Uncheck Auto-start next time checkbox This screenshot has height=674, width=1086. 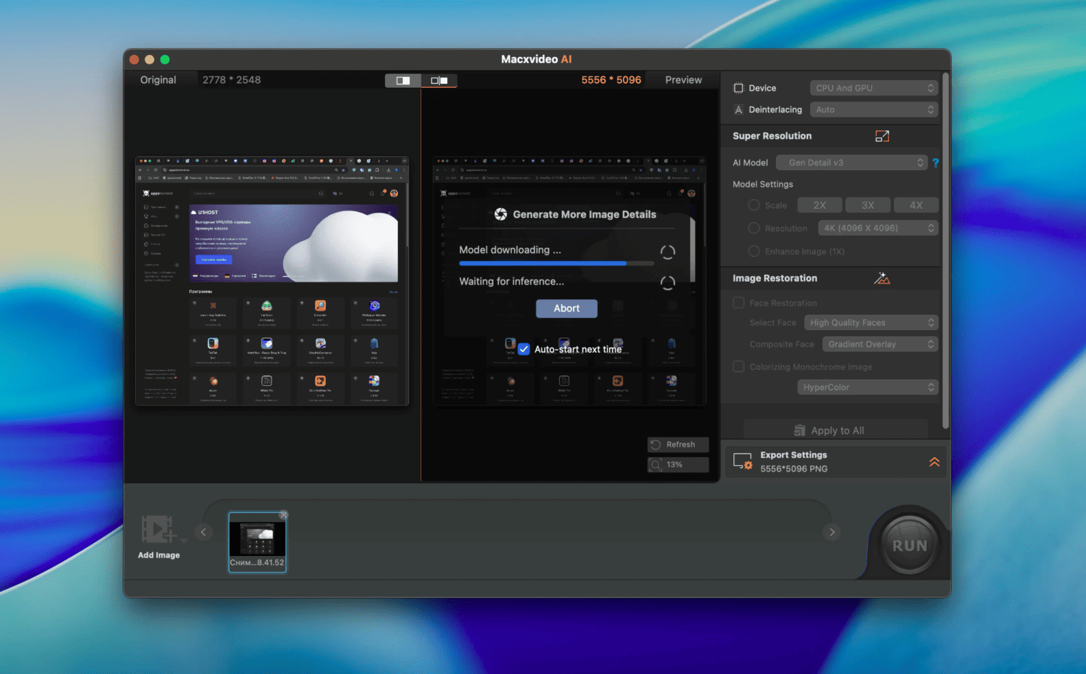(523, 349)
